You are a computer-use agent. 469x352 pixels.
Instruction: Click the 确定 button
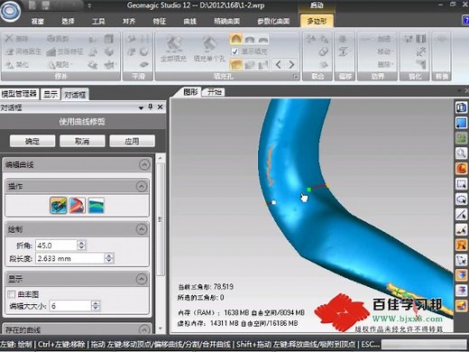coord(32,141)
